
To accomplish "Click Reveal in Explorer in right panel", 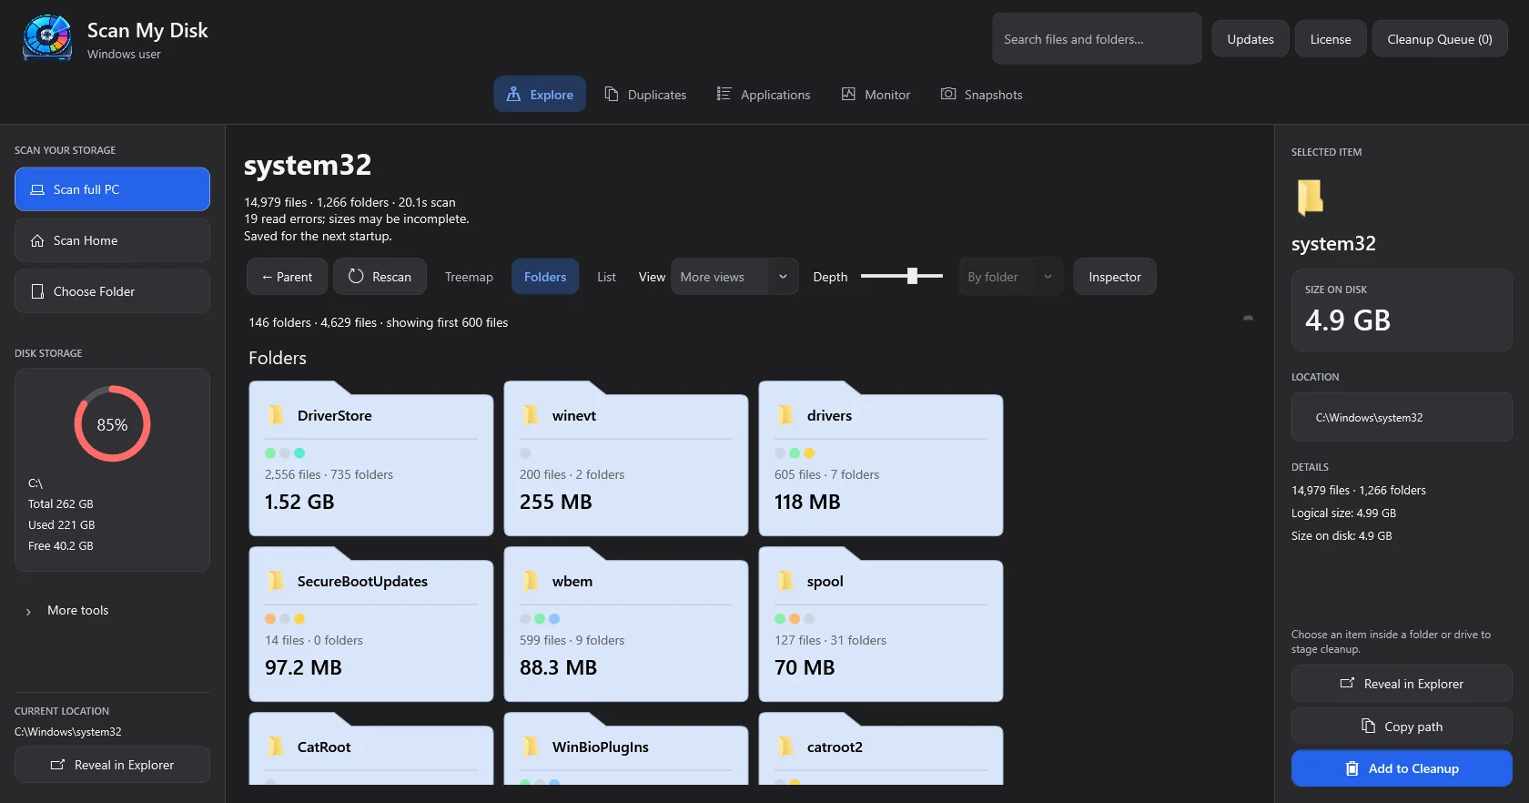I will click(1402, 684).
